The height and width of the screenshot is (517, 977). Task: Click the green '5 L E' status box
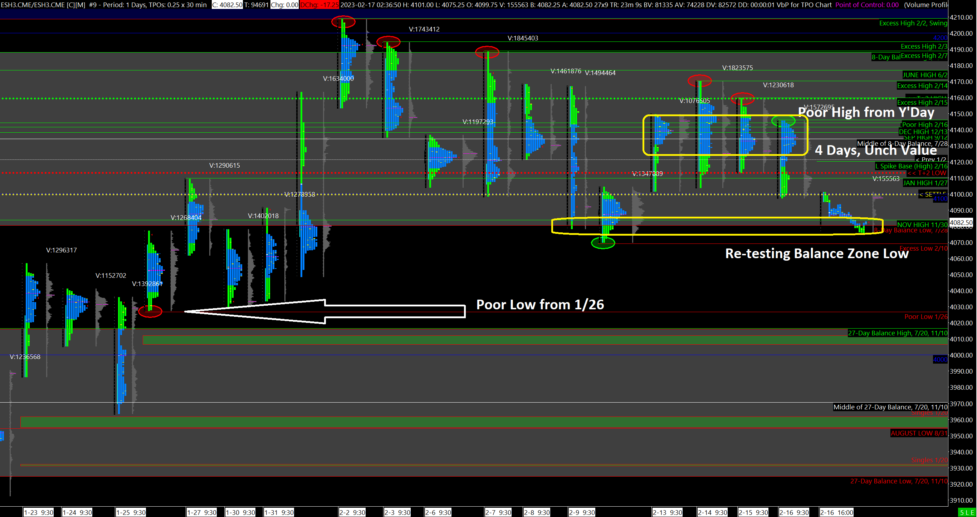pos(967,512)
